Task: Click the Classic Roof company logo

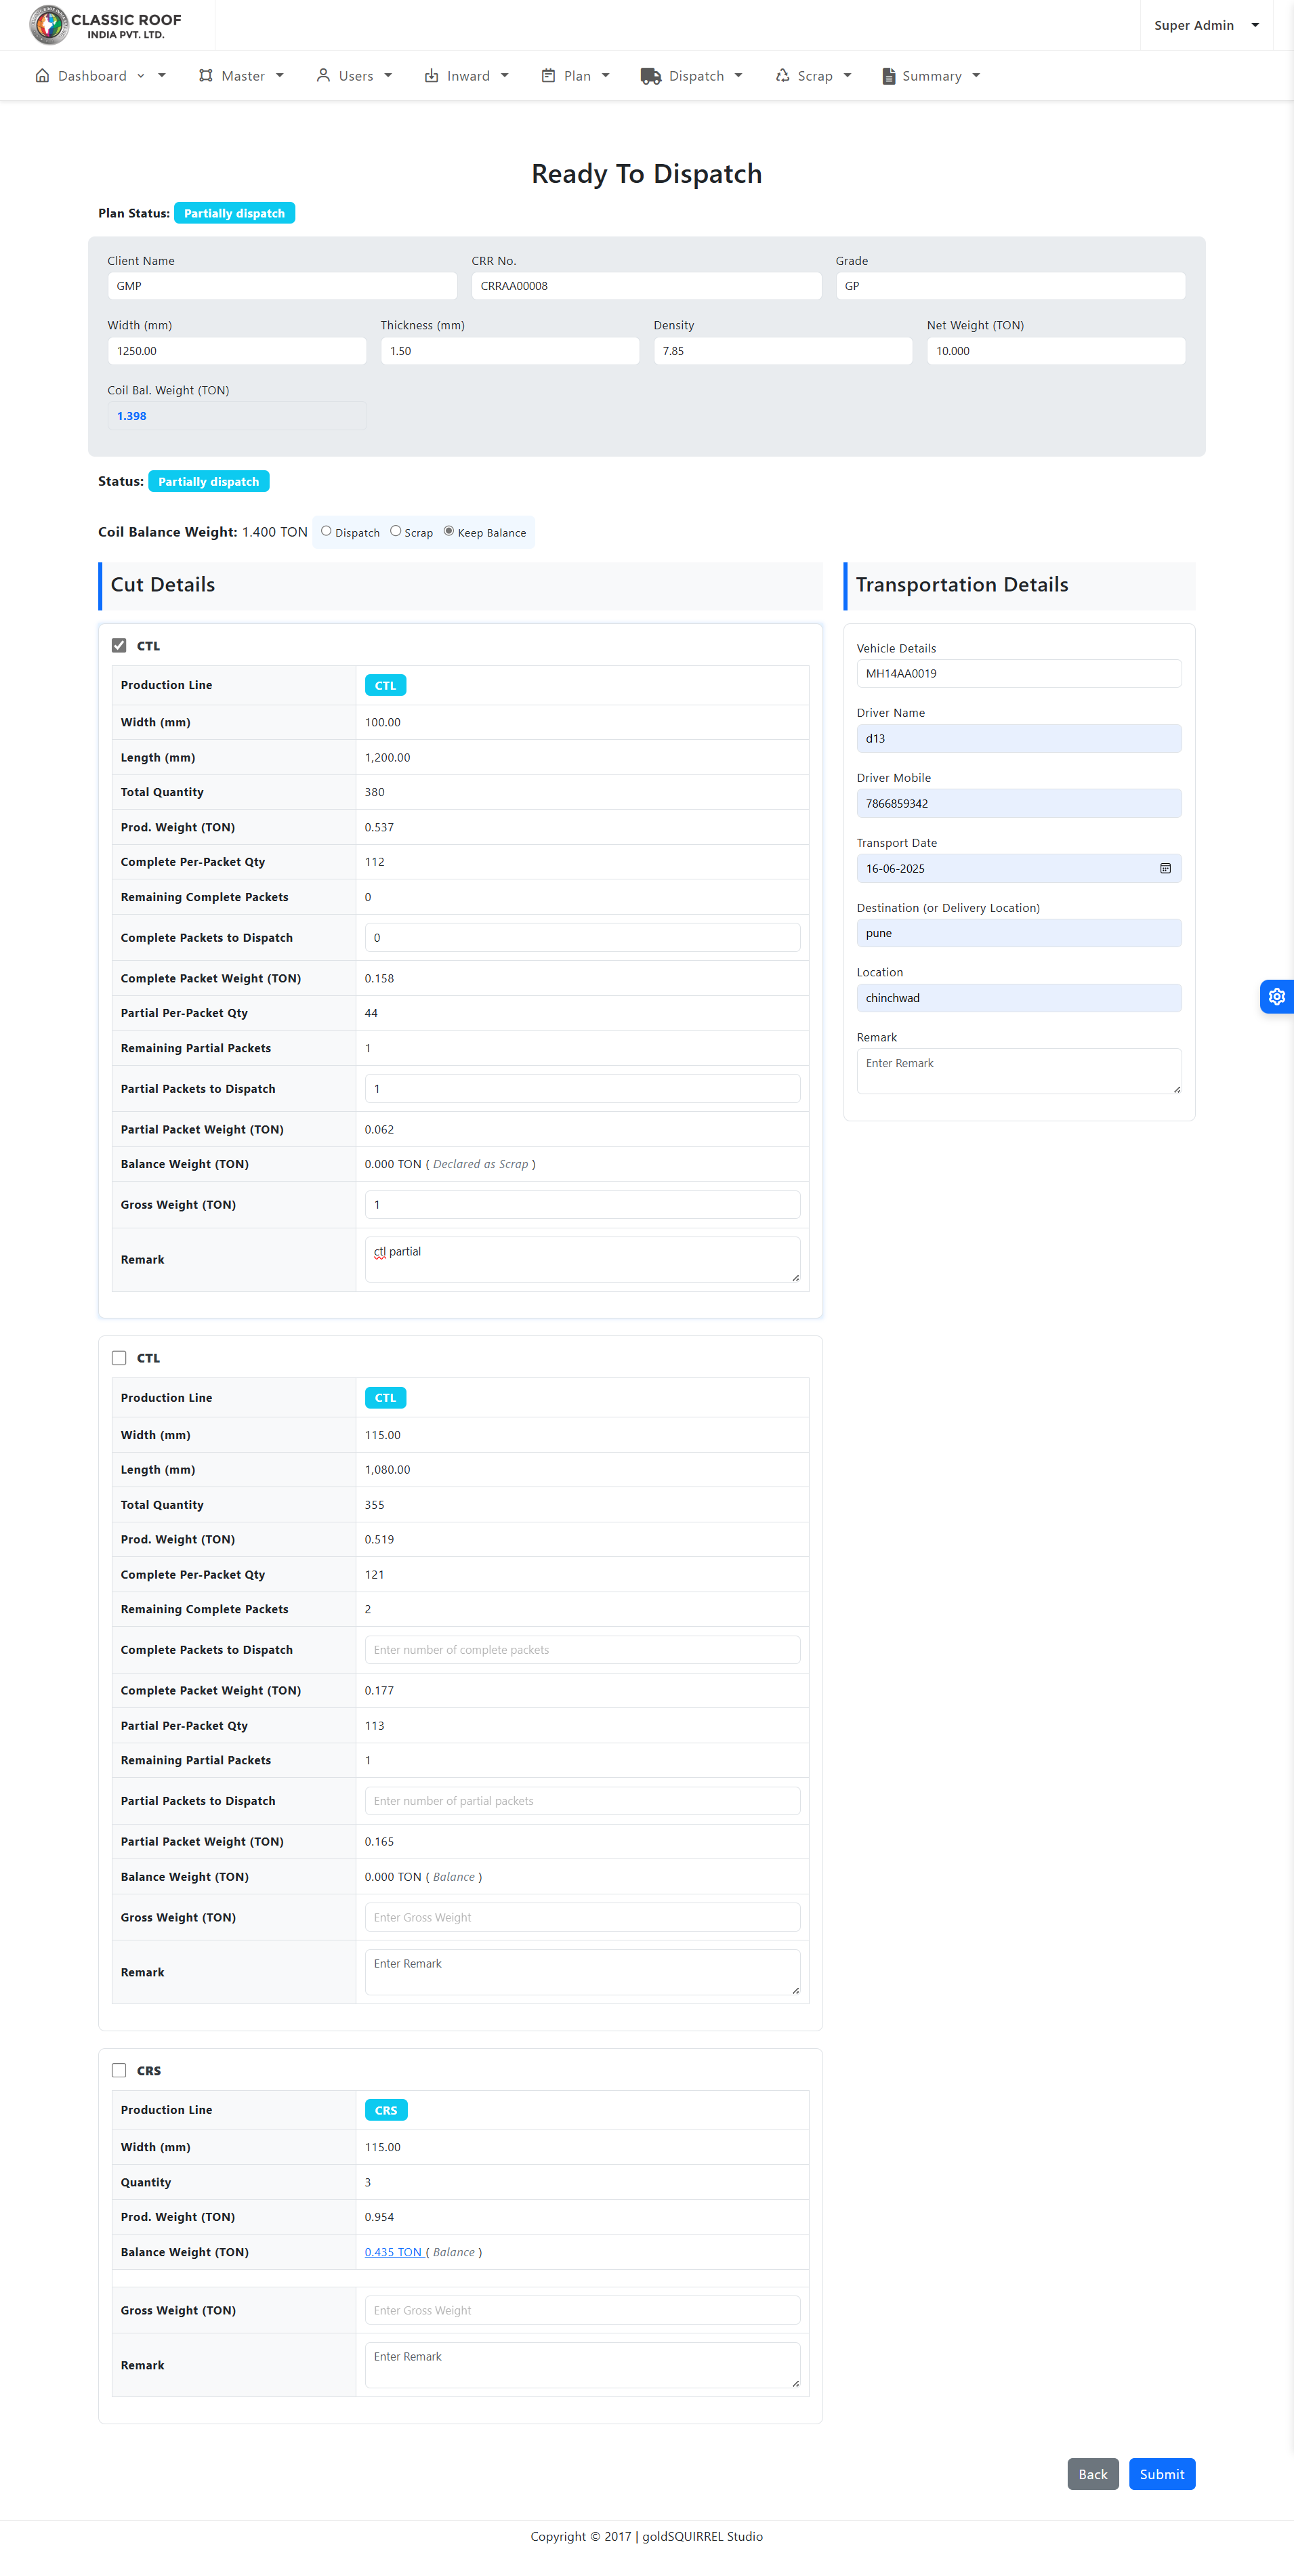Action: click(x=105, y=25)
